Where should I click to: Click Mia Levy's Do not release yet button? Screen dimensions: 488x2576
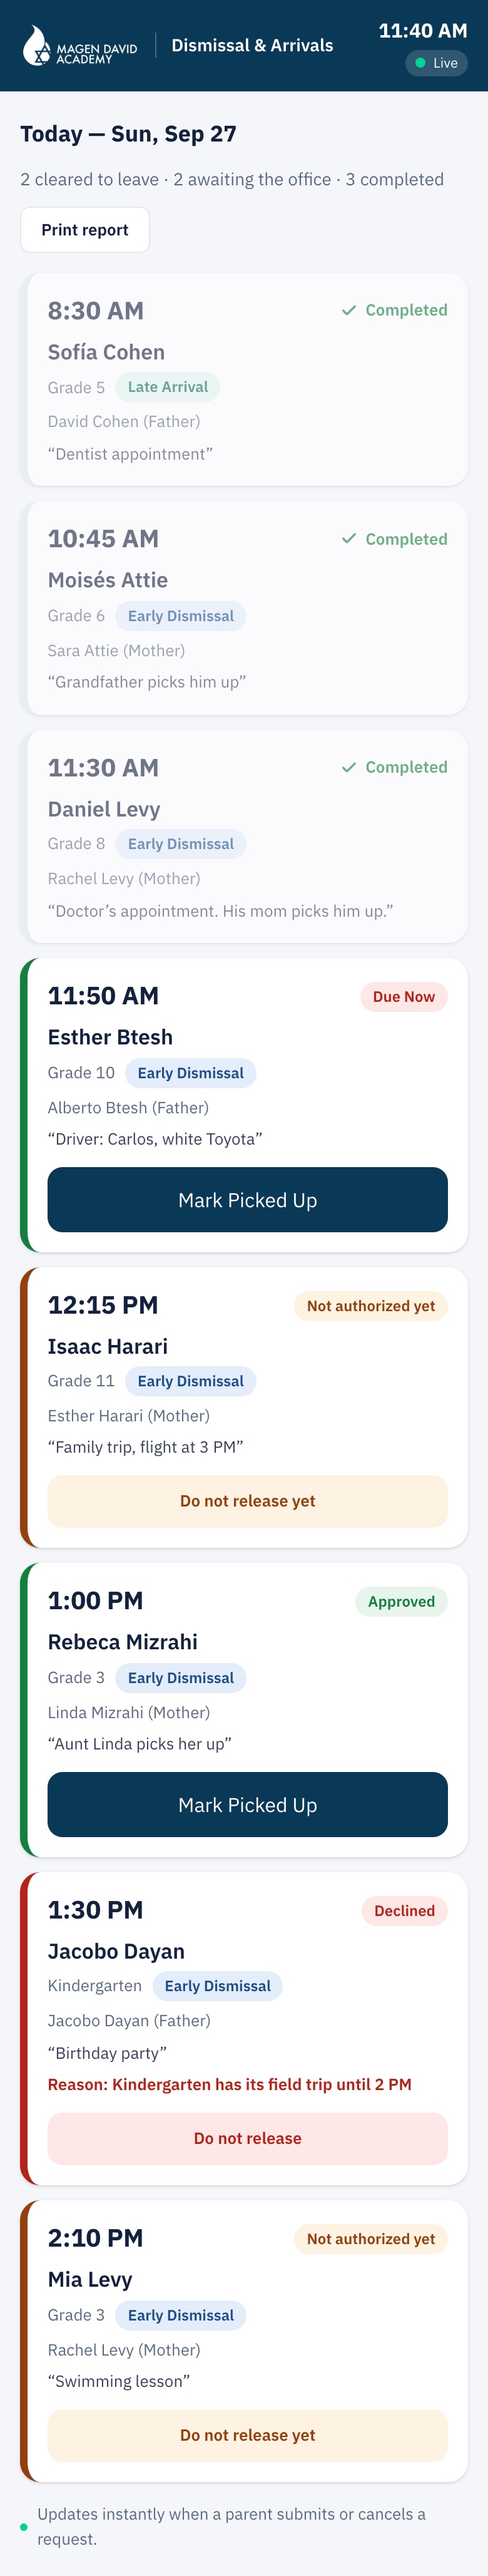click(247, 2435)
